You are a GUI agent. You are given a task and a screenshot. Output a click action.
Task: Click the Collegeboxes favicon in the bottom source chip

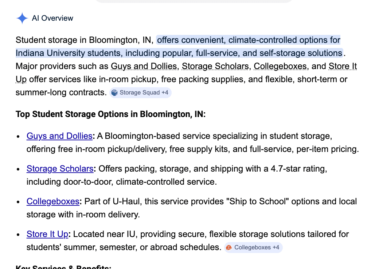[229, 247]
